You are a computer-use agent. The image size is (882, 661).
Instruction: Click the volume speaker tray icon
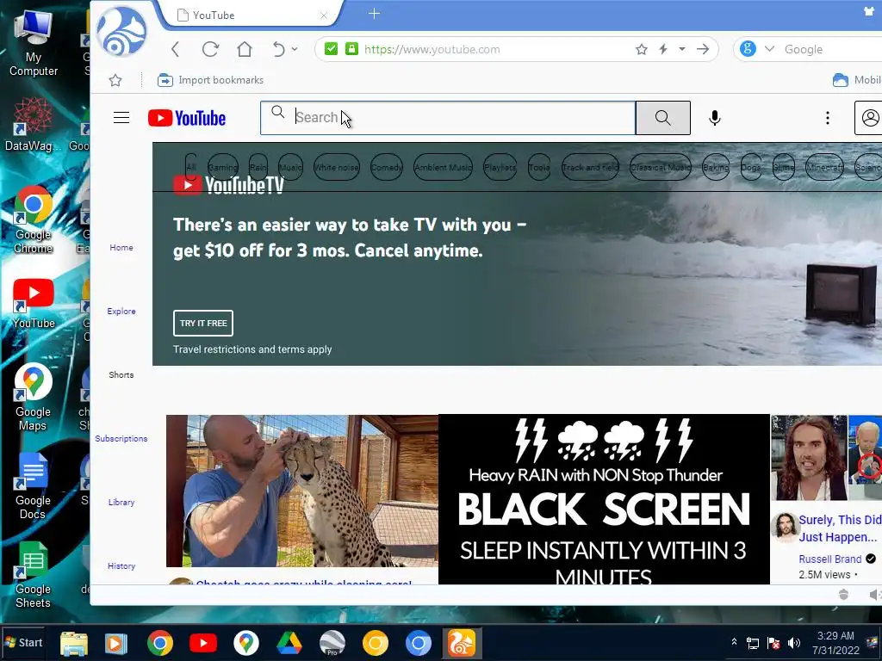point(793,643)
